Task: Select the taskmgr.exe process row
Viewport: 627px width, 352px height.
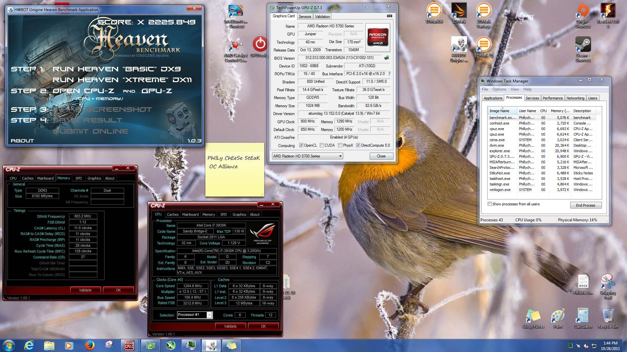Action: [x=542, y=184]
